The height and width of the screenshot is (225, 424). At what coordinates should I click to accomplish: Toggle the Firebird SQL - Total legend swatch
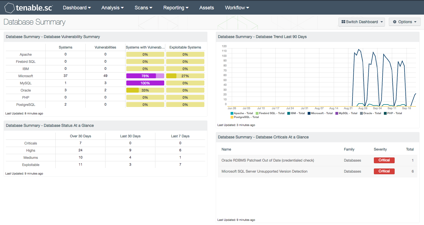pos(257,113)
